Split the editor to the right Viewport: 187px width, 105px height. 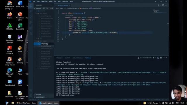point(163,5)
